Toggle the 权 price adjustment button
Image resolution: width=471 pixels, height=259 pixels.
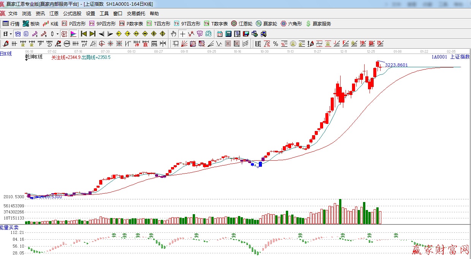[x=64, y=34]
